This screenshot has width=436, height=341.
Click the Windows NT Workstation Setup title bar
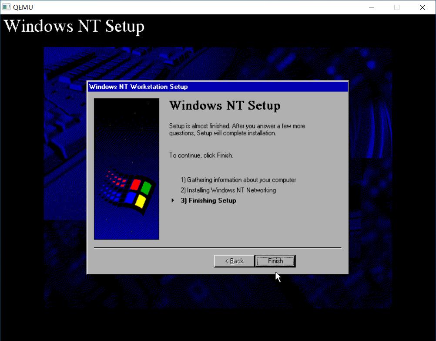[x=218, y=87]
